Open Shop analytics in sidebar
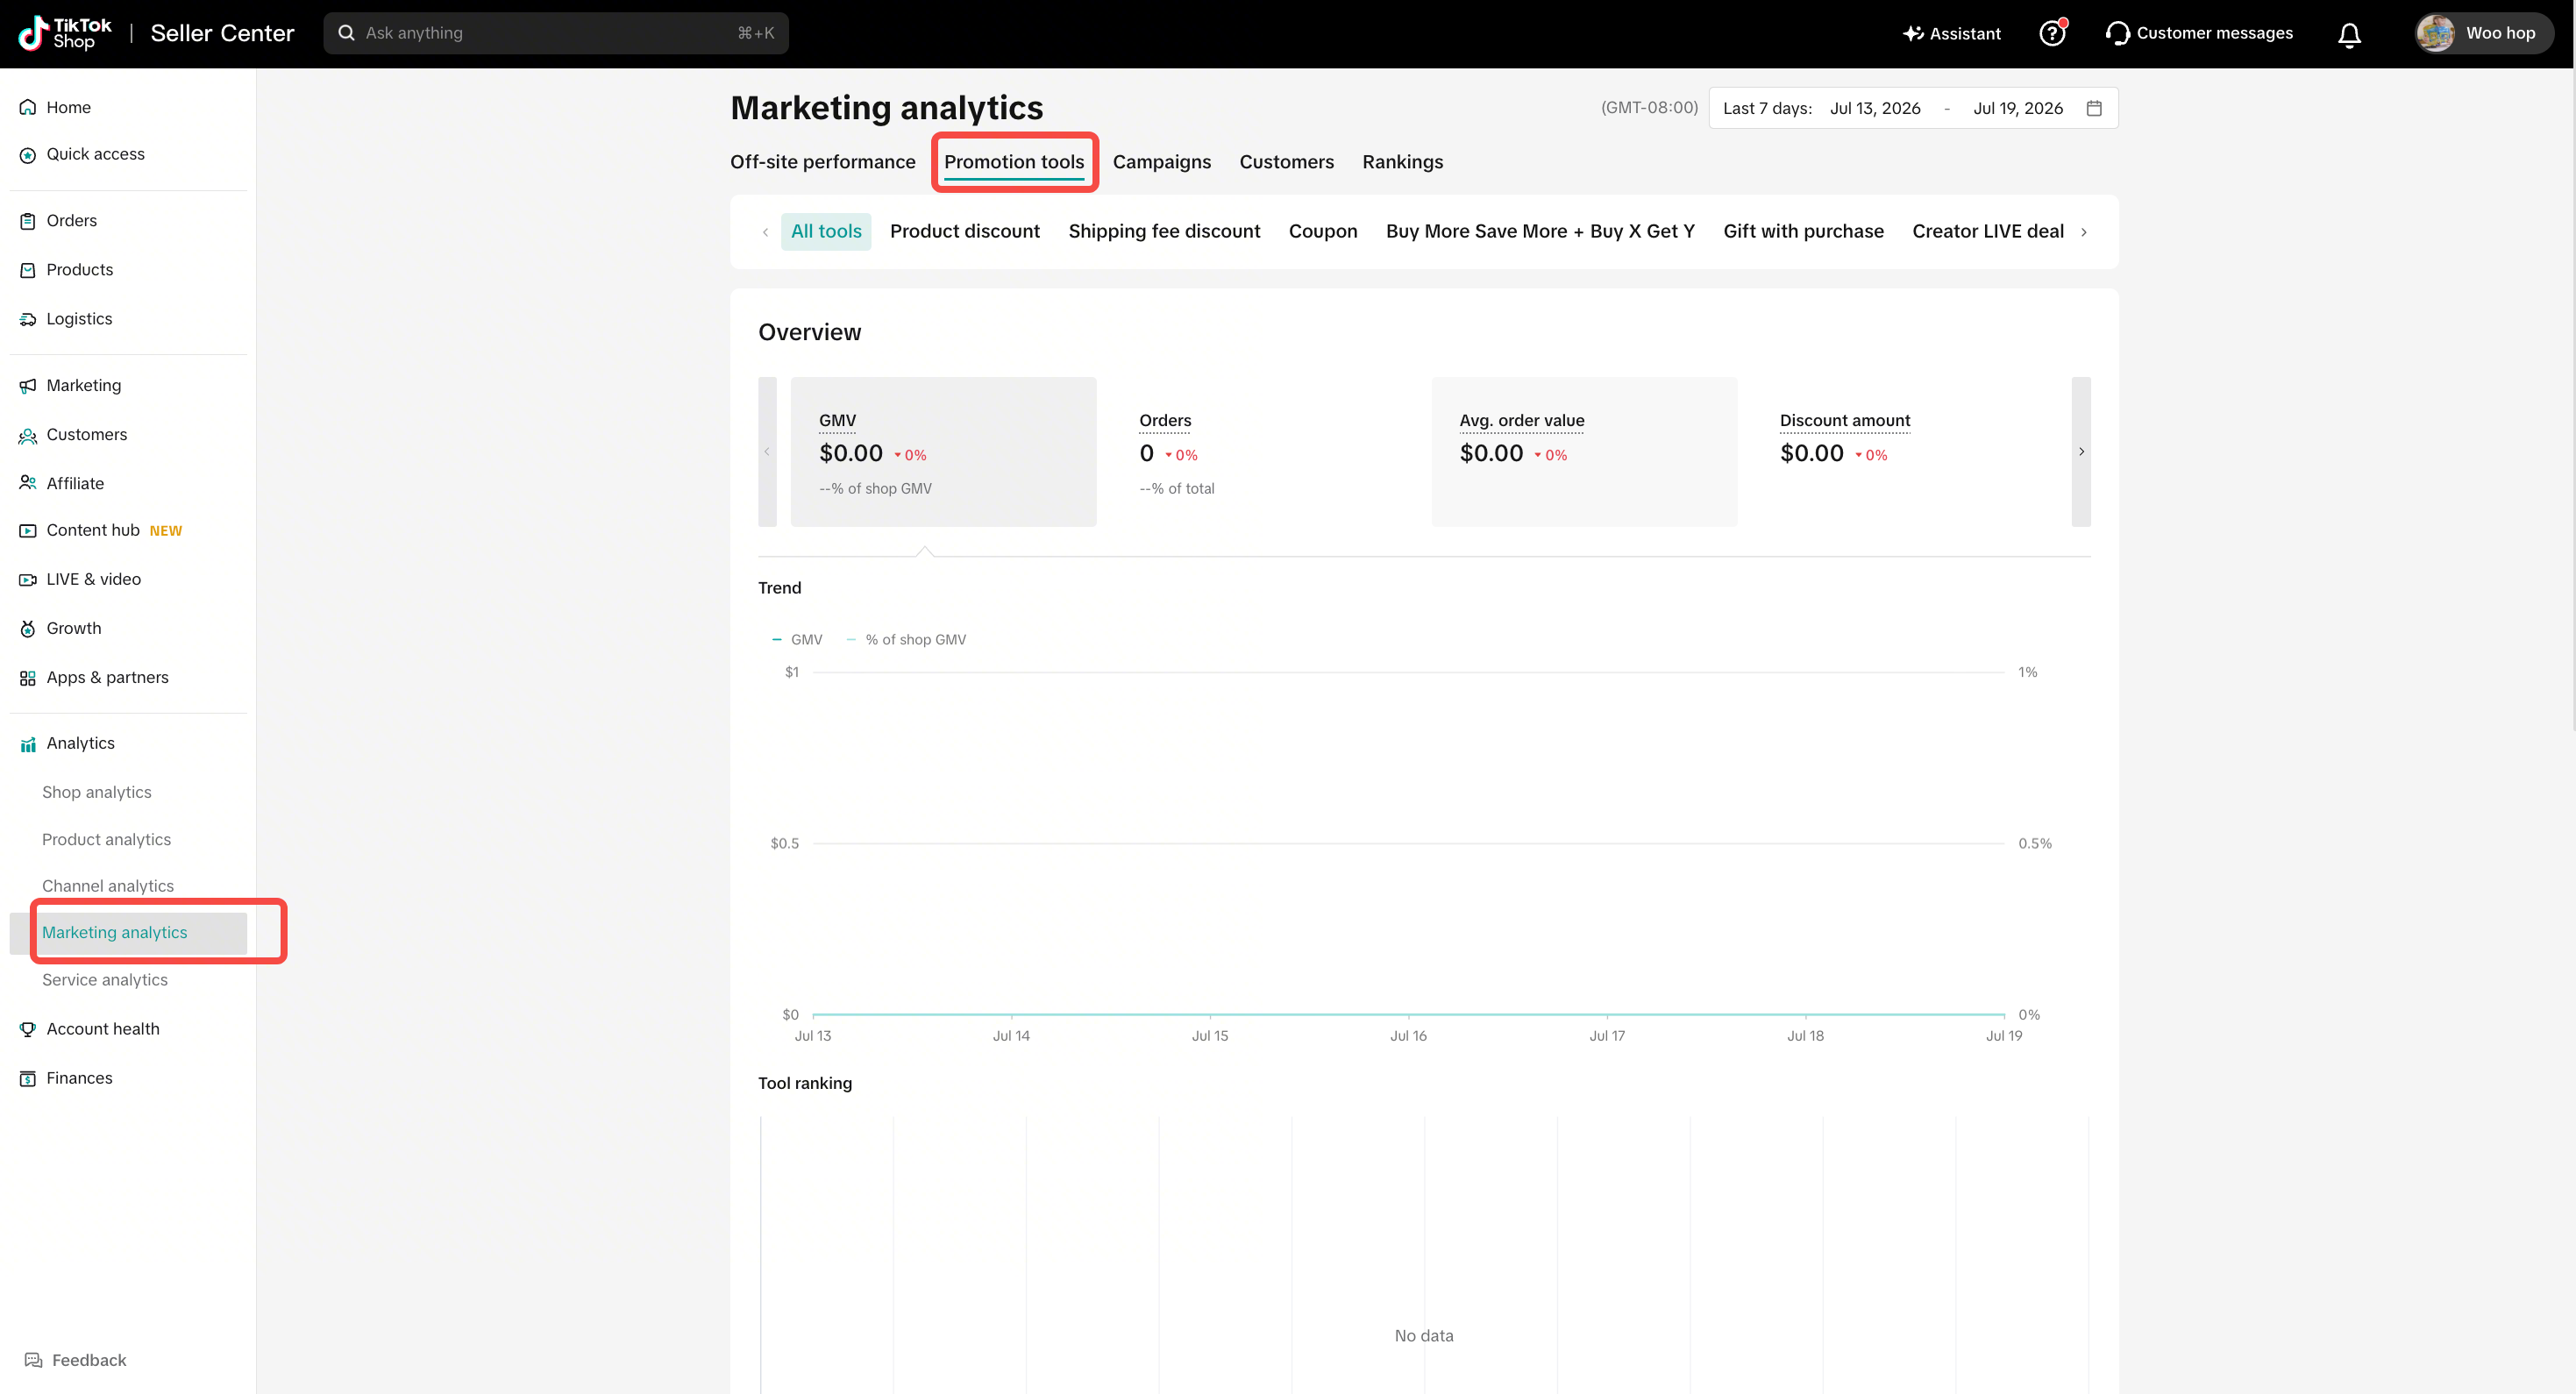This screenshot has height=1394, width=2576. 97,792
